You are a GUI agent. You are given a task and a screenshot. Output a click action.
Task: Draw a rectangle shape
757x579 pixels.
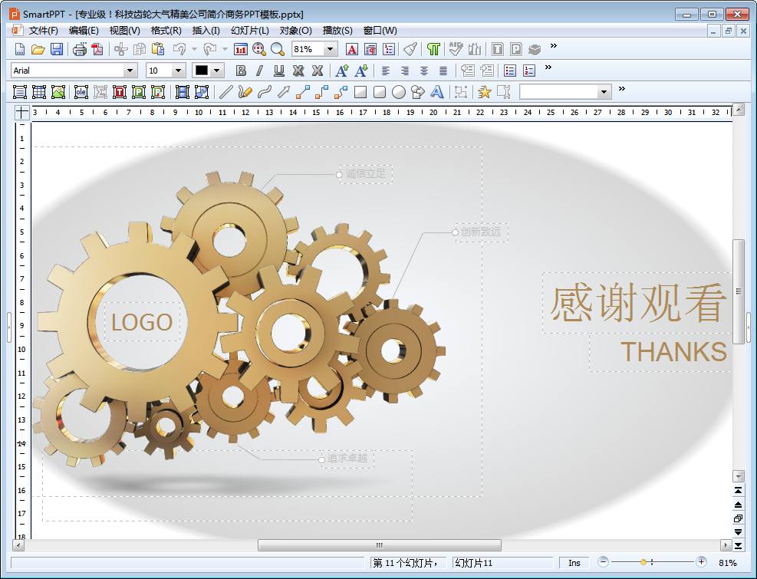coord(360,92)
